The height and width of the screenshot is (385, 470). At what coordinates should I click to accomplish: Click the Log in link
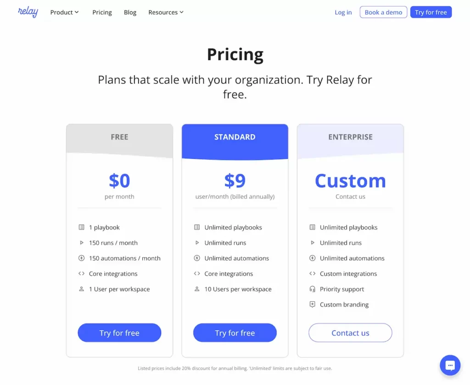(343, 12)
